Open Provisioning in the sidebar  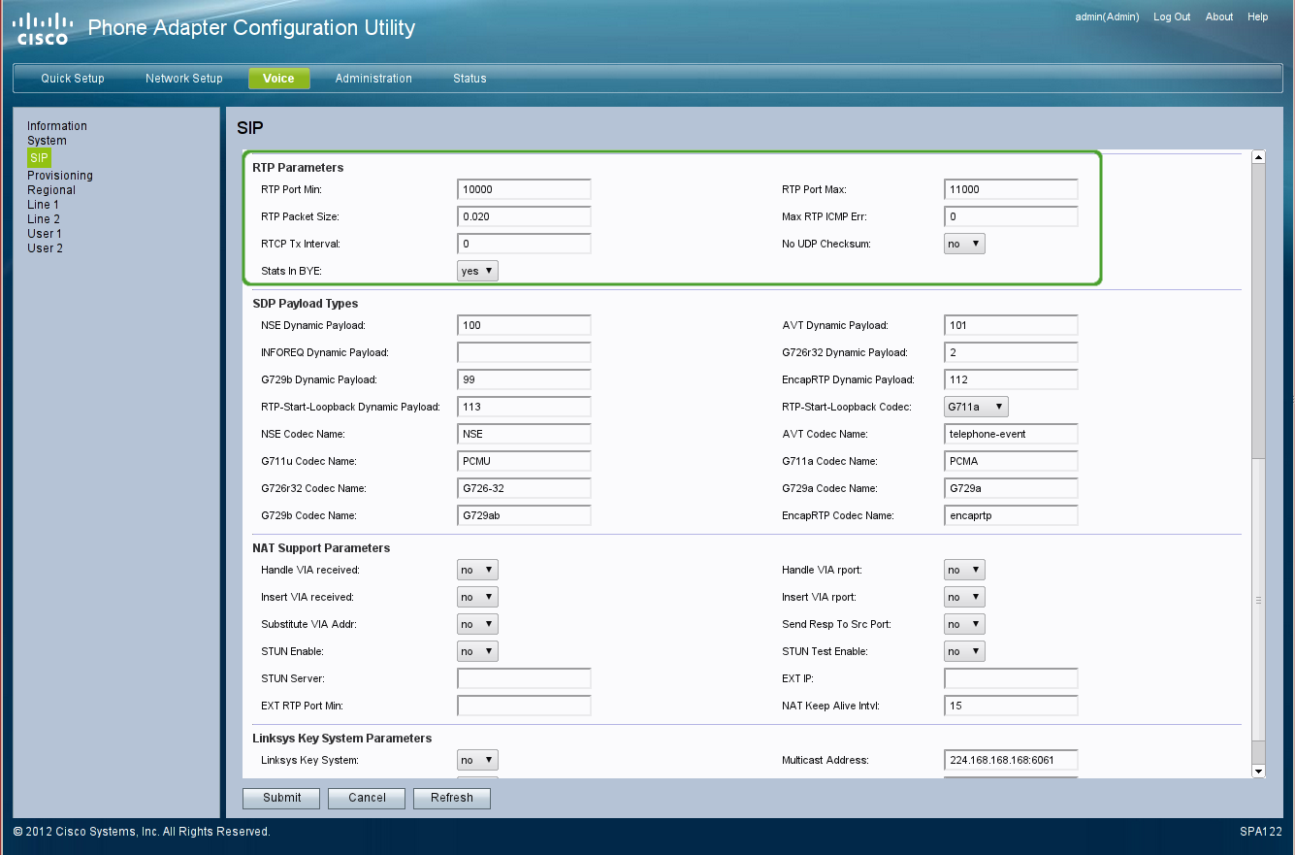pos(60,176)
